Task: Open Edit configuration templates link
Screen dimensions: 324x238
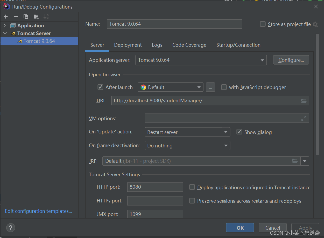Action: (38, 211)
